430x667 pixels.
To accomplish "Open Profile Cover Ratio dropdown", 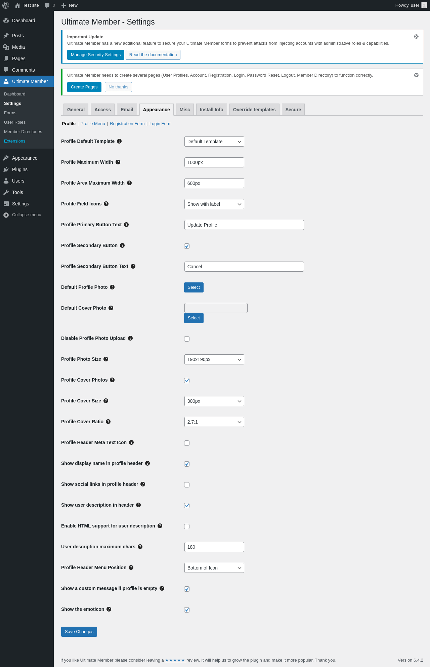I will (214, 422).
